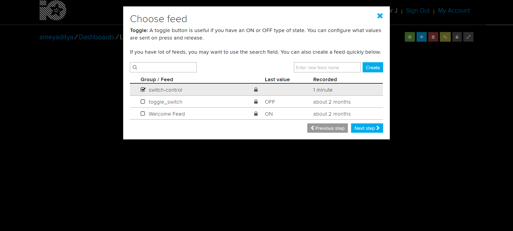The image size is (513, 231).
Task: Click the red trash delete icon
Action: pyautogui.click(x=433, y=37)
